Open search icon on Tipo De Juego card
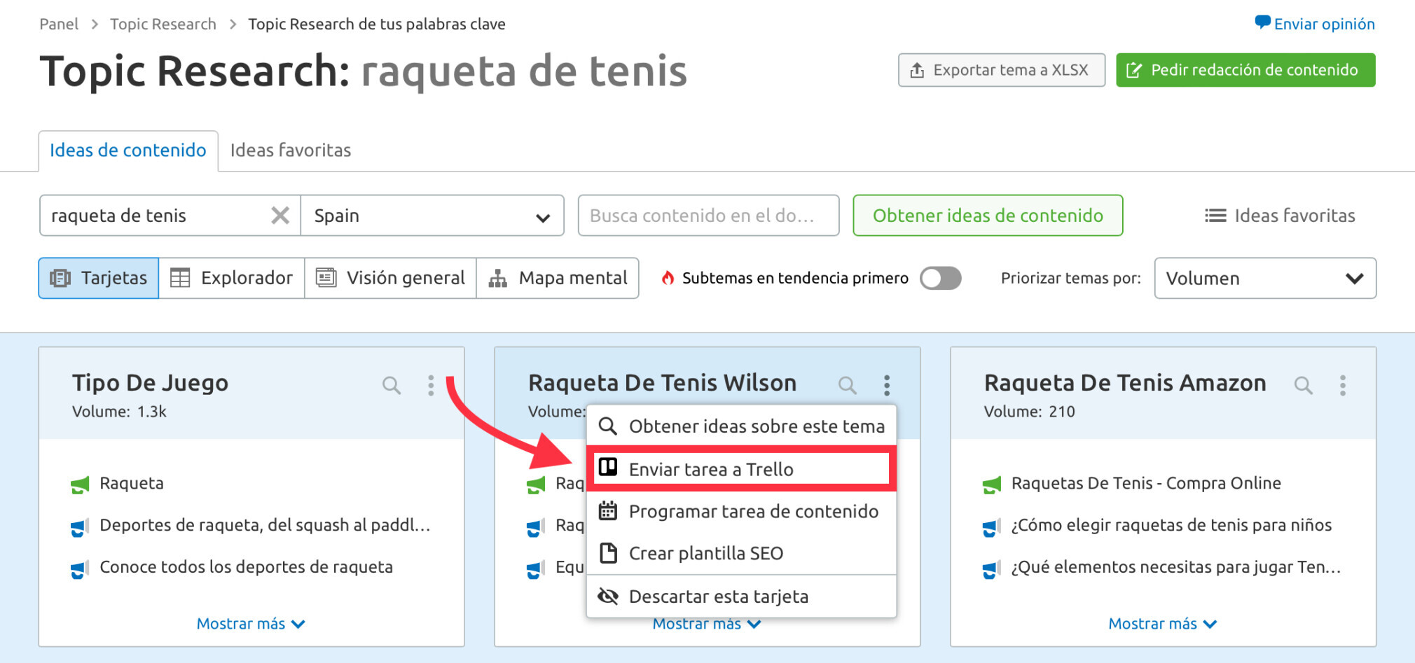1415x663 pixels. coord(392,385)
